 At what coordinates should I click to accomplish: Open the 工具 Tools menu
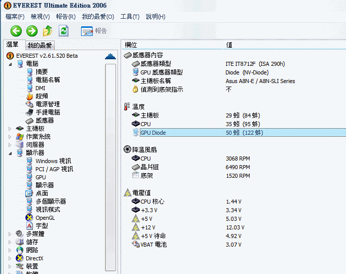(130, 17)
